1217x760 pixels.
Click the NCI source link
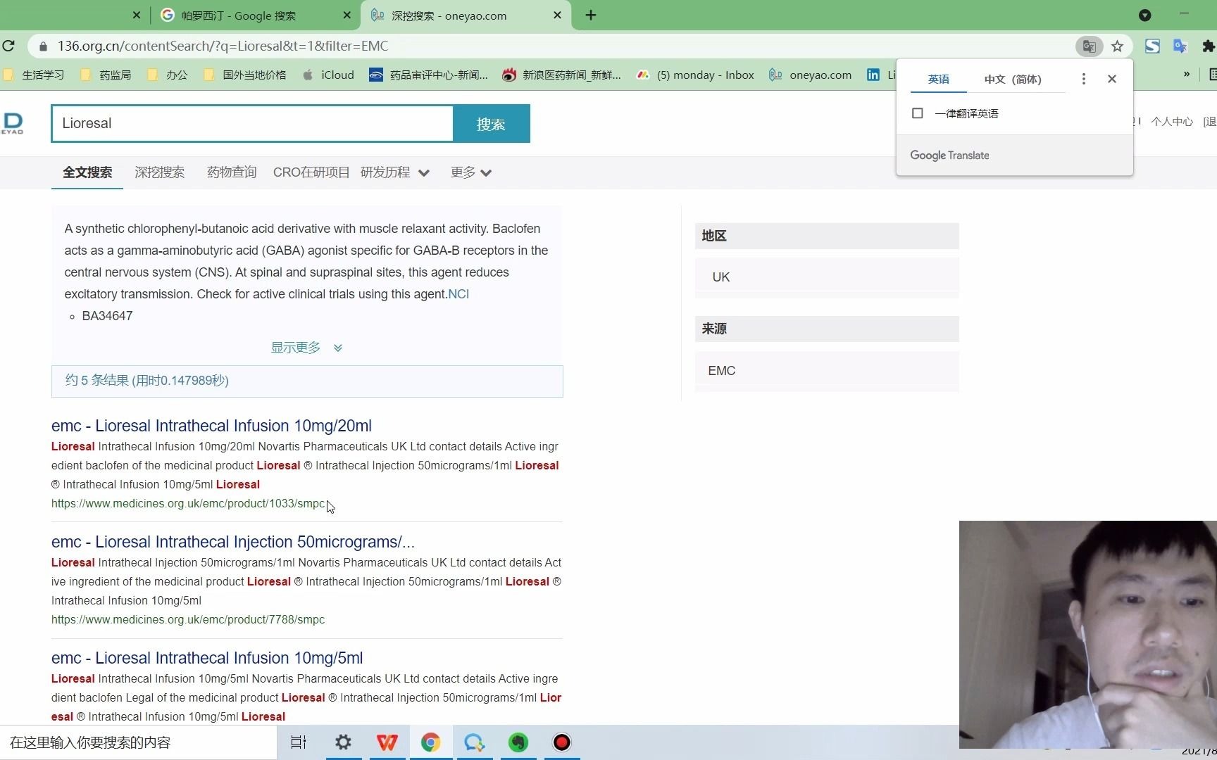(458, 294)
